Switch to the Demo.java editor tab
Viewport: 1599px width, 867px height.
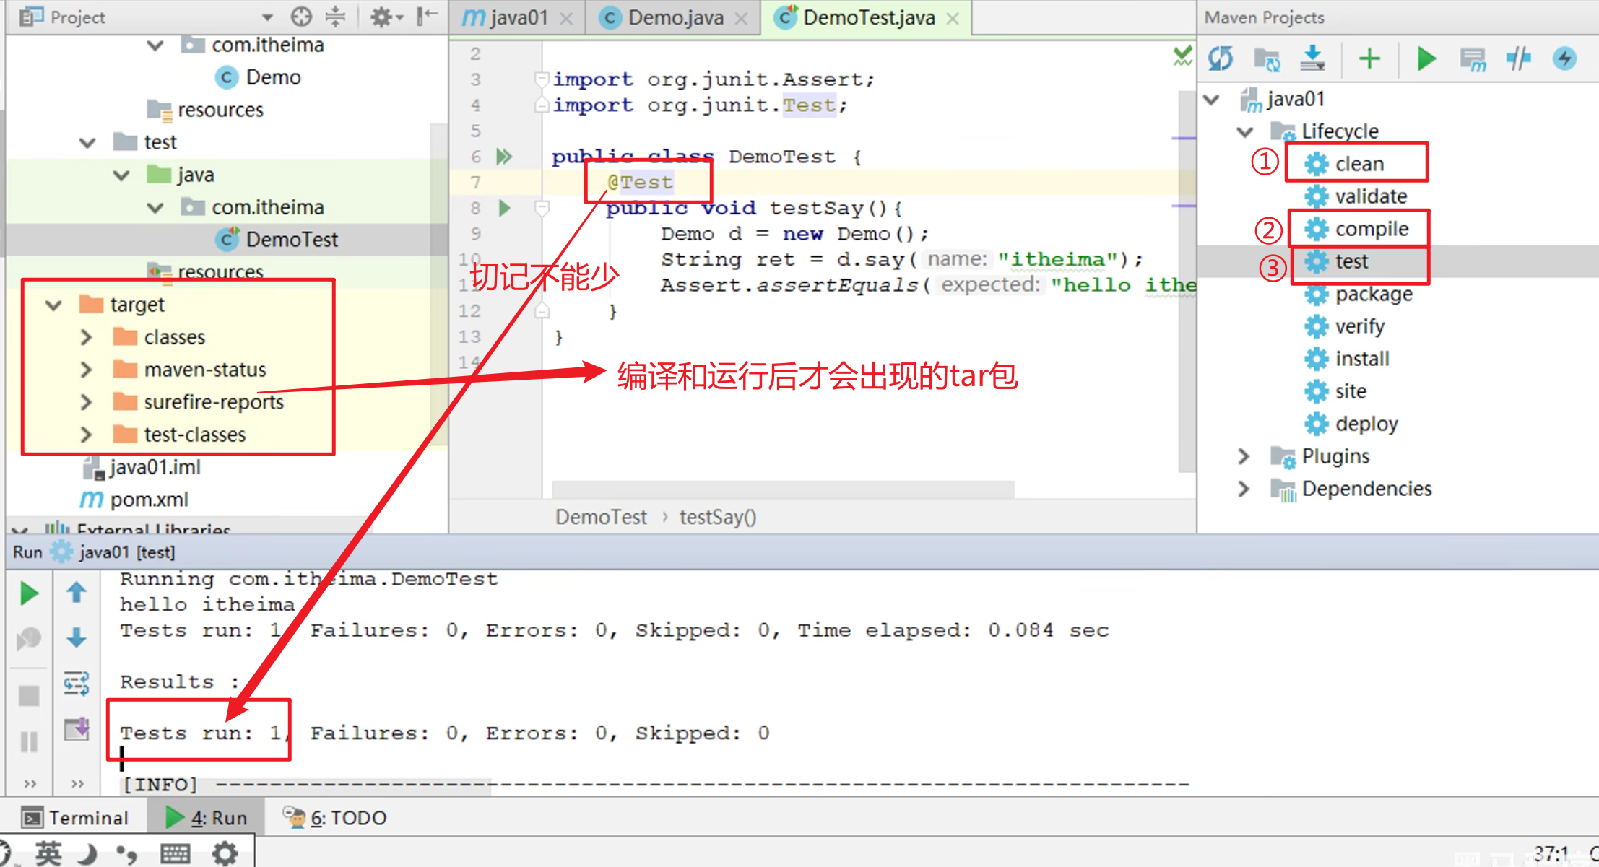[673, 17]
